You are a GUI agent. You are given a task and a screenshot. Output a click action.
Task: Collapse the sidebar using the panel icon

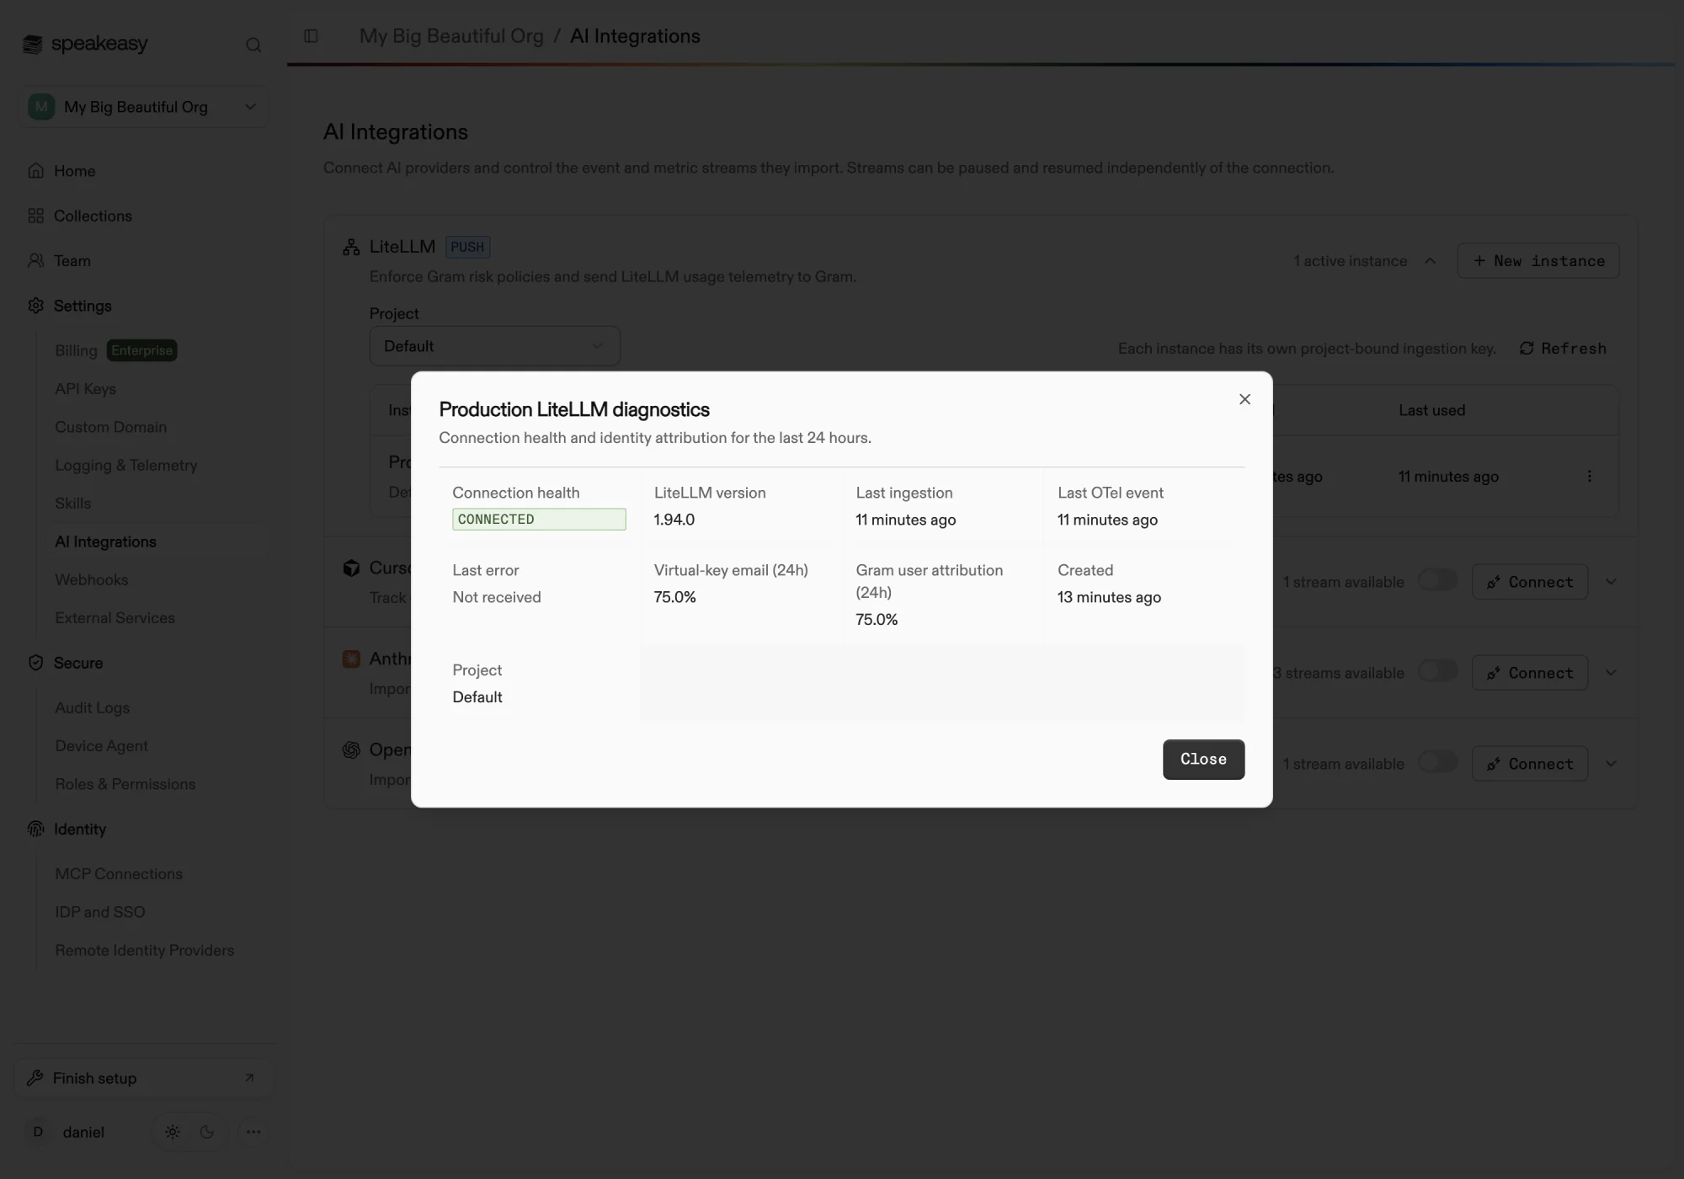(311, 36)
